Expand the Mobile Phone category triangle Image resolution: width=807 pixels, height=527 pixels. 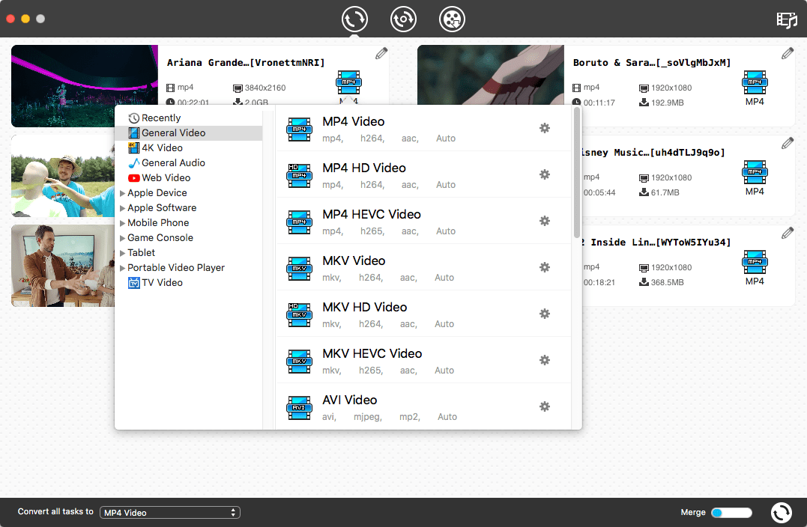click(x=122, y=223)
